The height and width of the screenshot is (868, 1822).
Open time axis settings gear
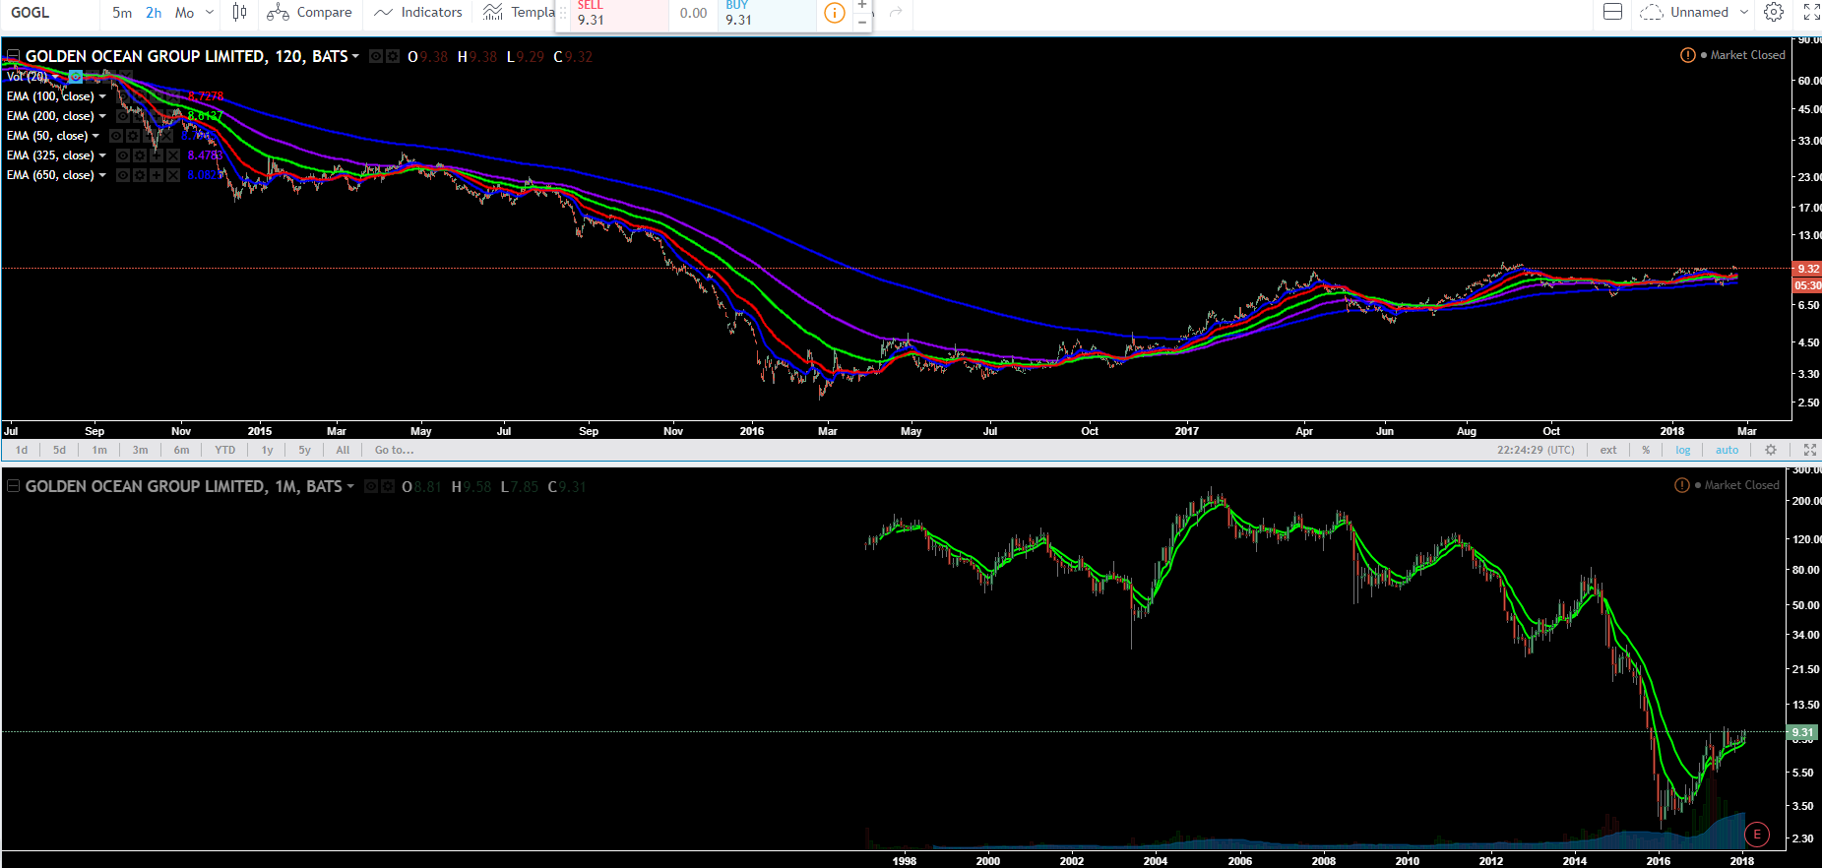click(1771, 450)
